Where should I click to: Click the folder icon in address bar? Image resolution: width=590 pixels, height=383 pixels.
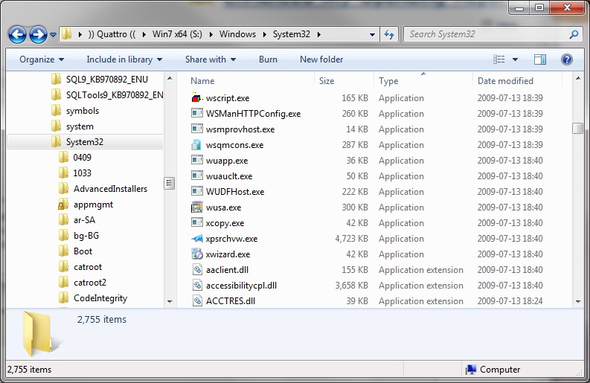(x=67, y=34)
